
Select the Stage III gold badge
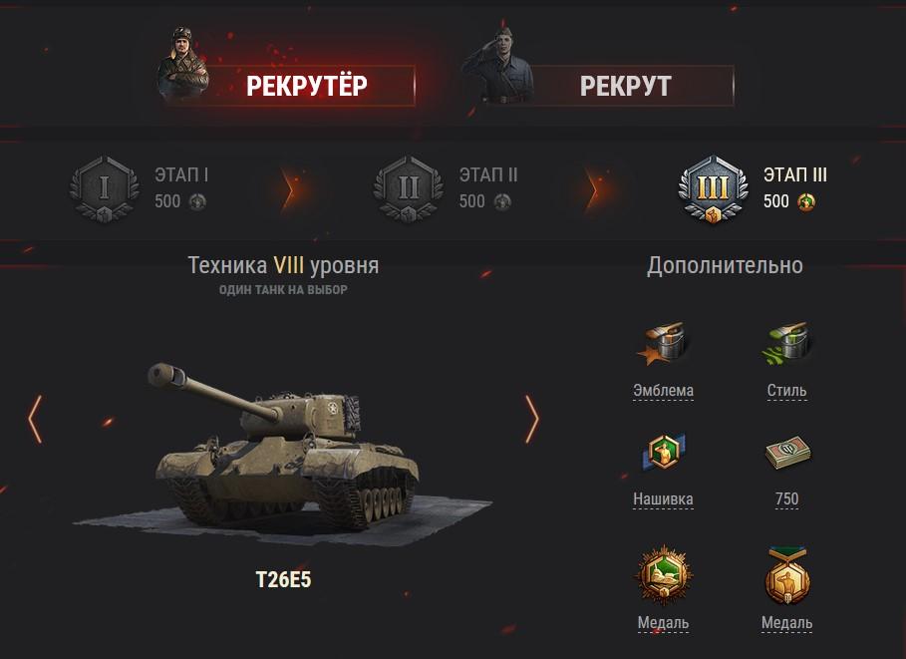tap(713, 188)
